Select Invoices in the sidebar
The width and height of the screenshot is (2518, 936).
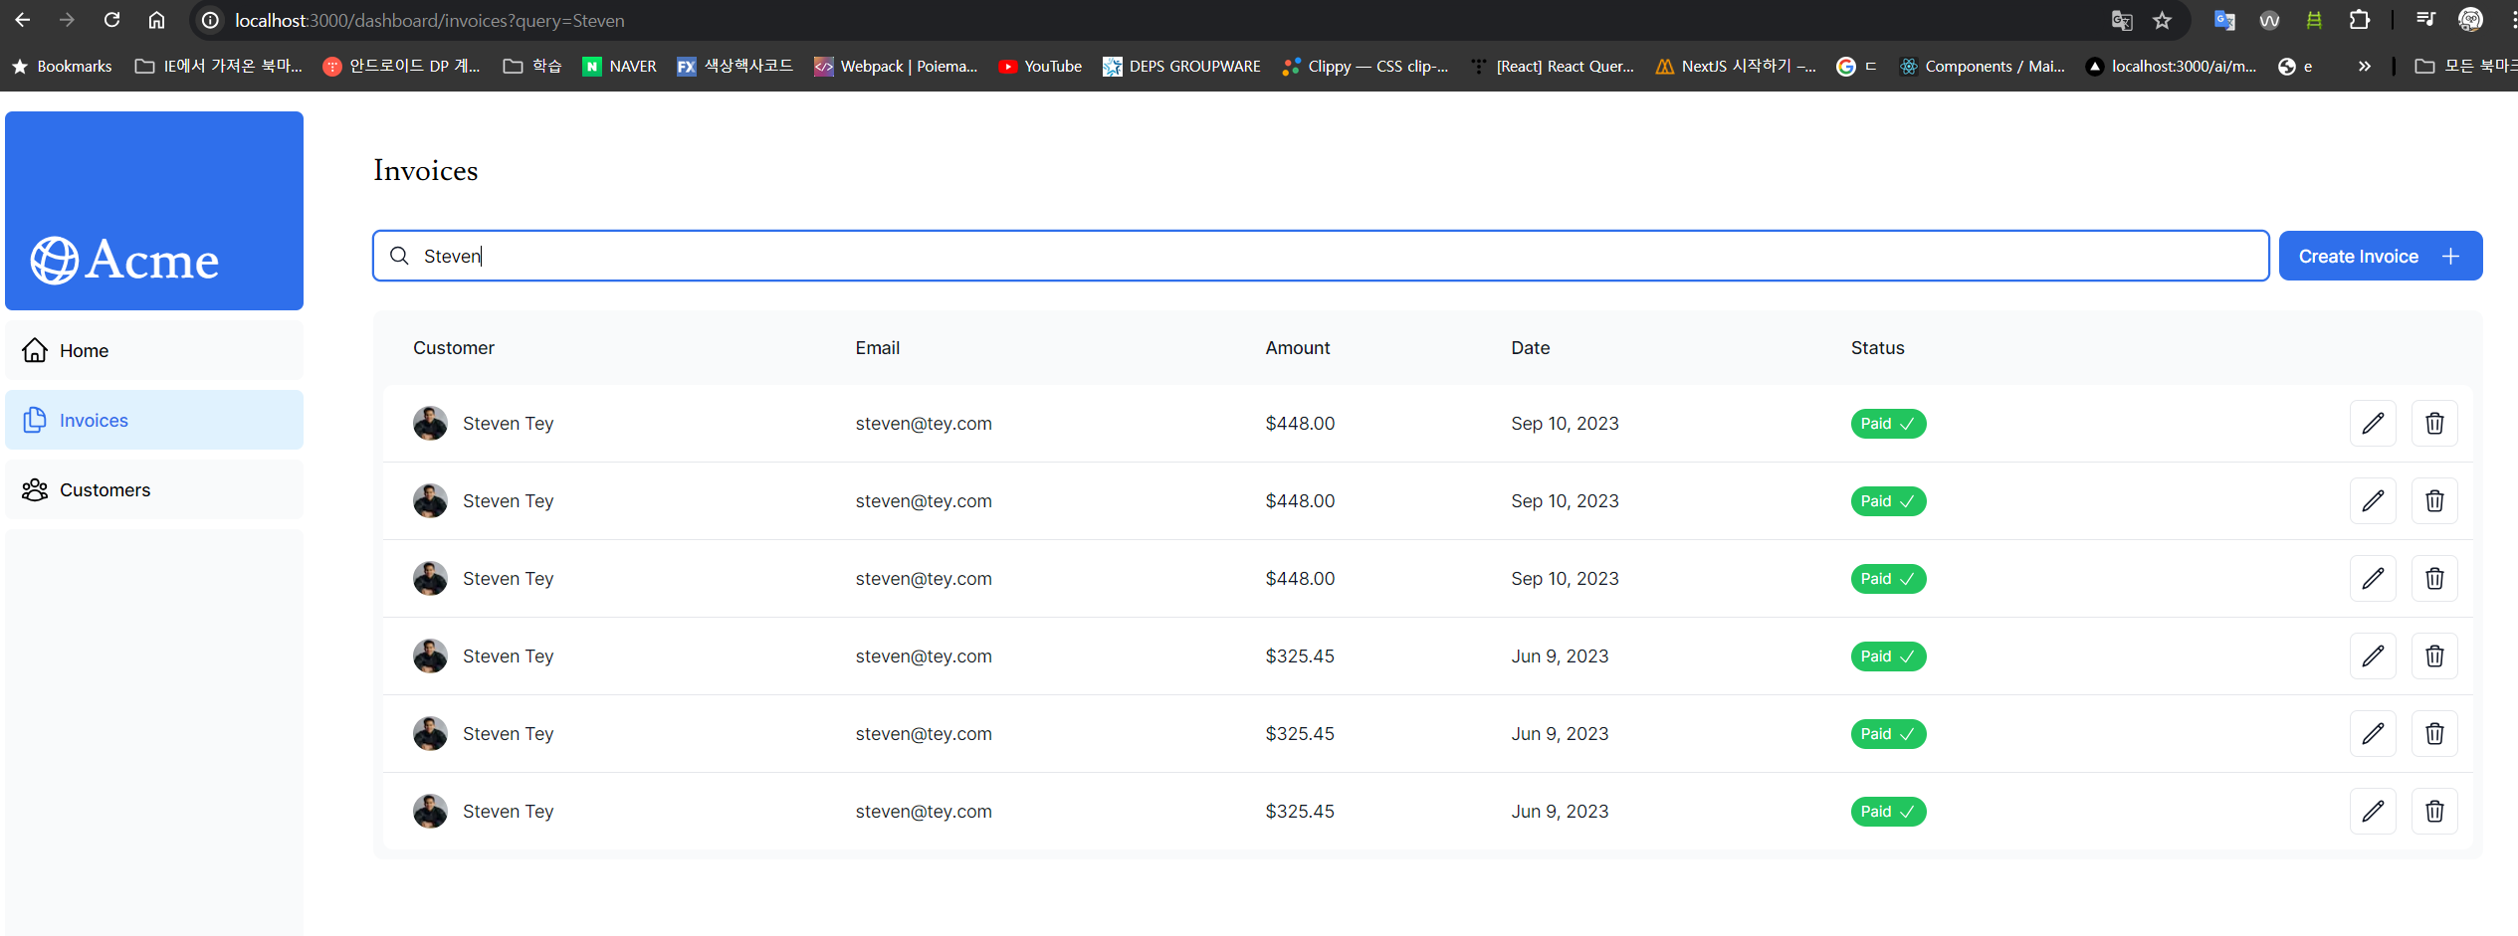coord(154,420)
